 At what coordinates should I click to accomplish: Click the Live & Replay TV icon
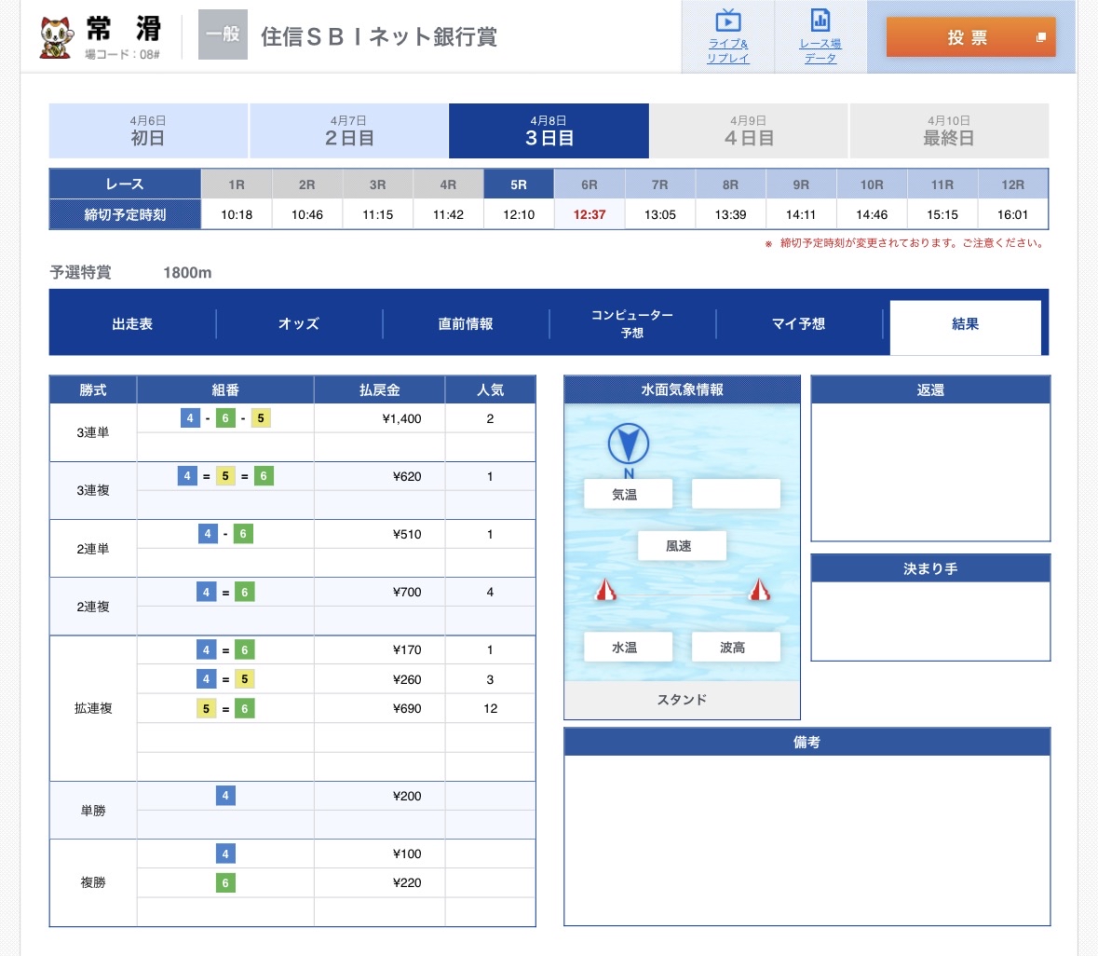[727, 21]
